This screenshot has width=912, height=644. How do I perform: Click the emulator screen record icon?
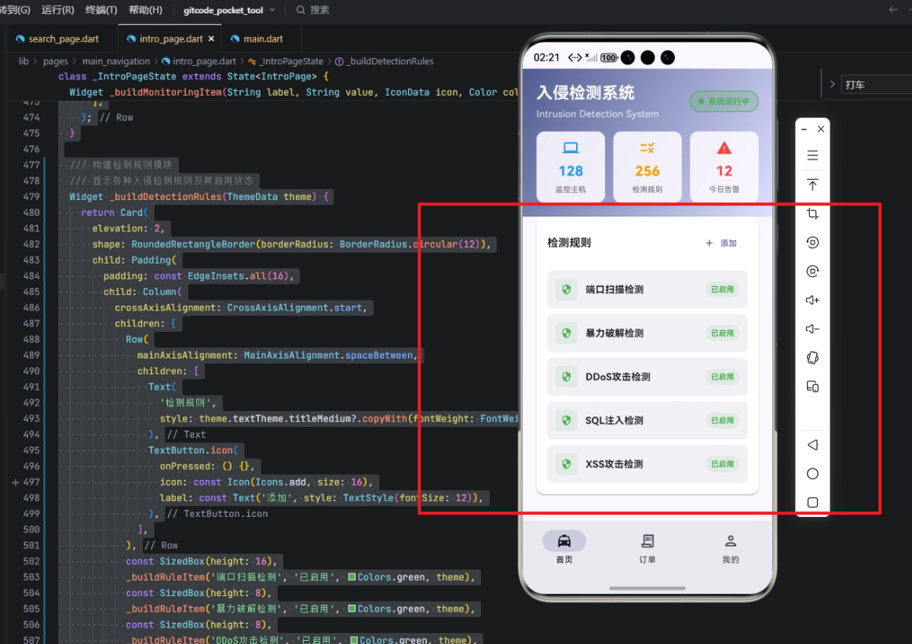coord(812,242)
